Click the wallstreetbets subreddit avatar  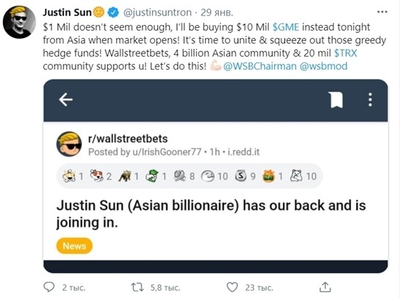click(69, 145)
